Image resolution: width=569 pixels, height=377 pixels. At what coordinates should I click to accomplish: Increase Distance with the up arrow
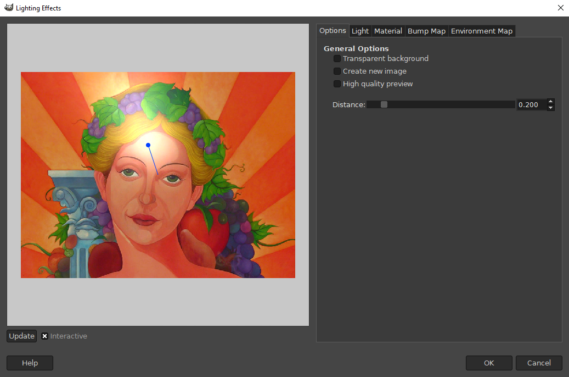tap(550, 102)
